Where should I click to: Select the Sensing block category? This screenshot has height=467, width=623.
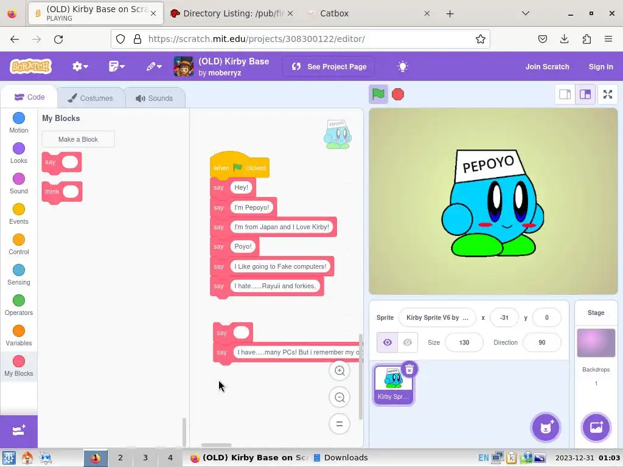pyautogui.click(x=19, y=275)
